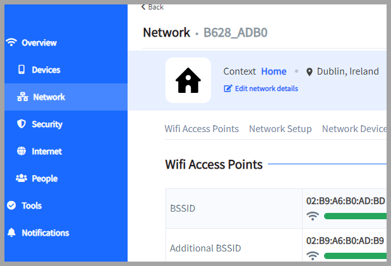Click the Overview wifi icon
The image size is (391, 266).
point(11,42)
